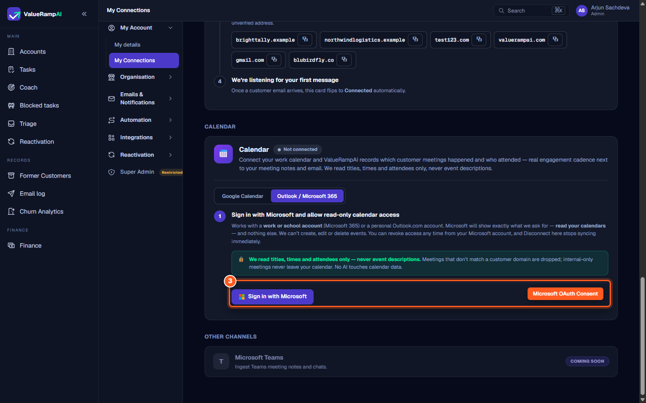
Task: Click "We're listening for your first message" heading
Action: [x=285, y=80]
